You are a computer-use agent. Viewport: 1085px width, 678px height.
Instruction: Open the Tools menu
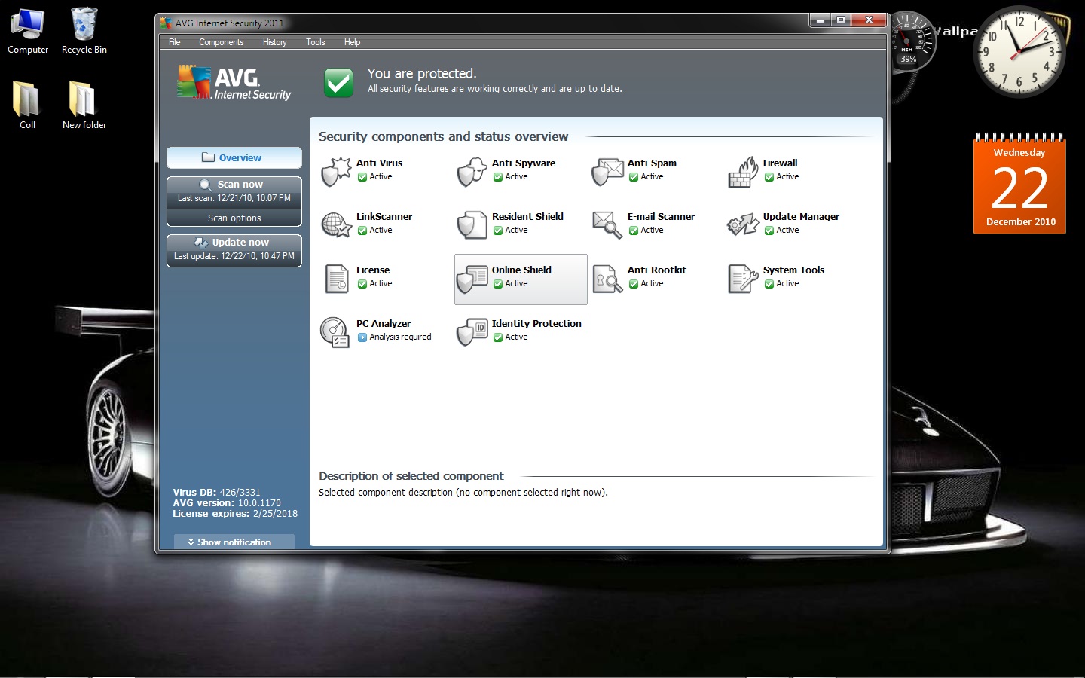(x=315, y=42)
